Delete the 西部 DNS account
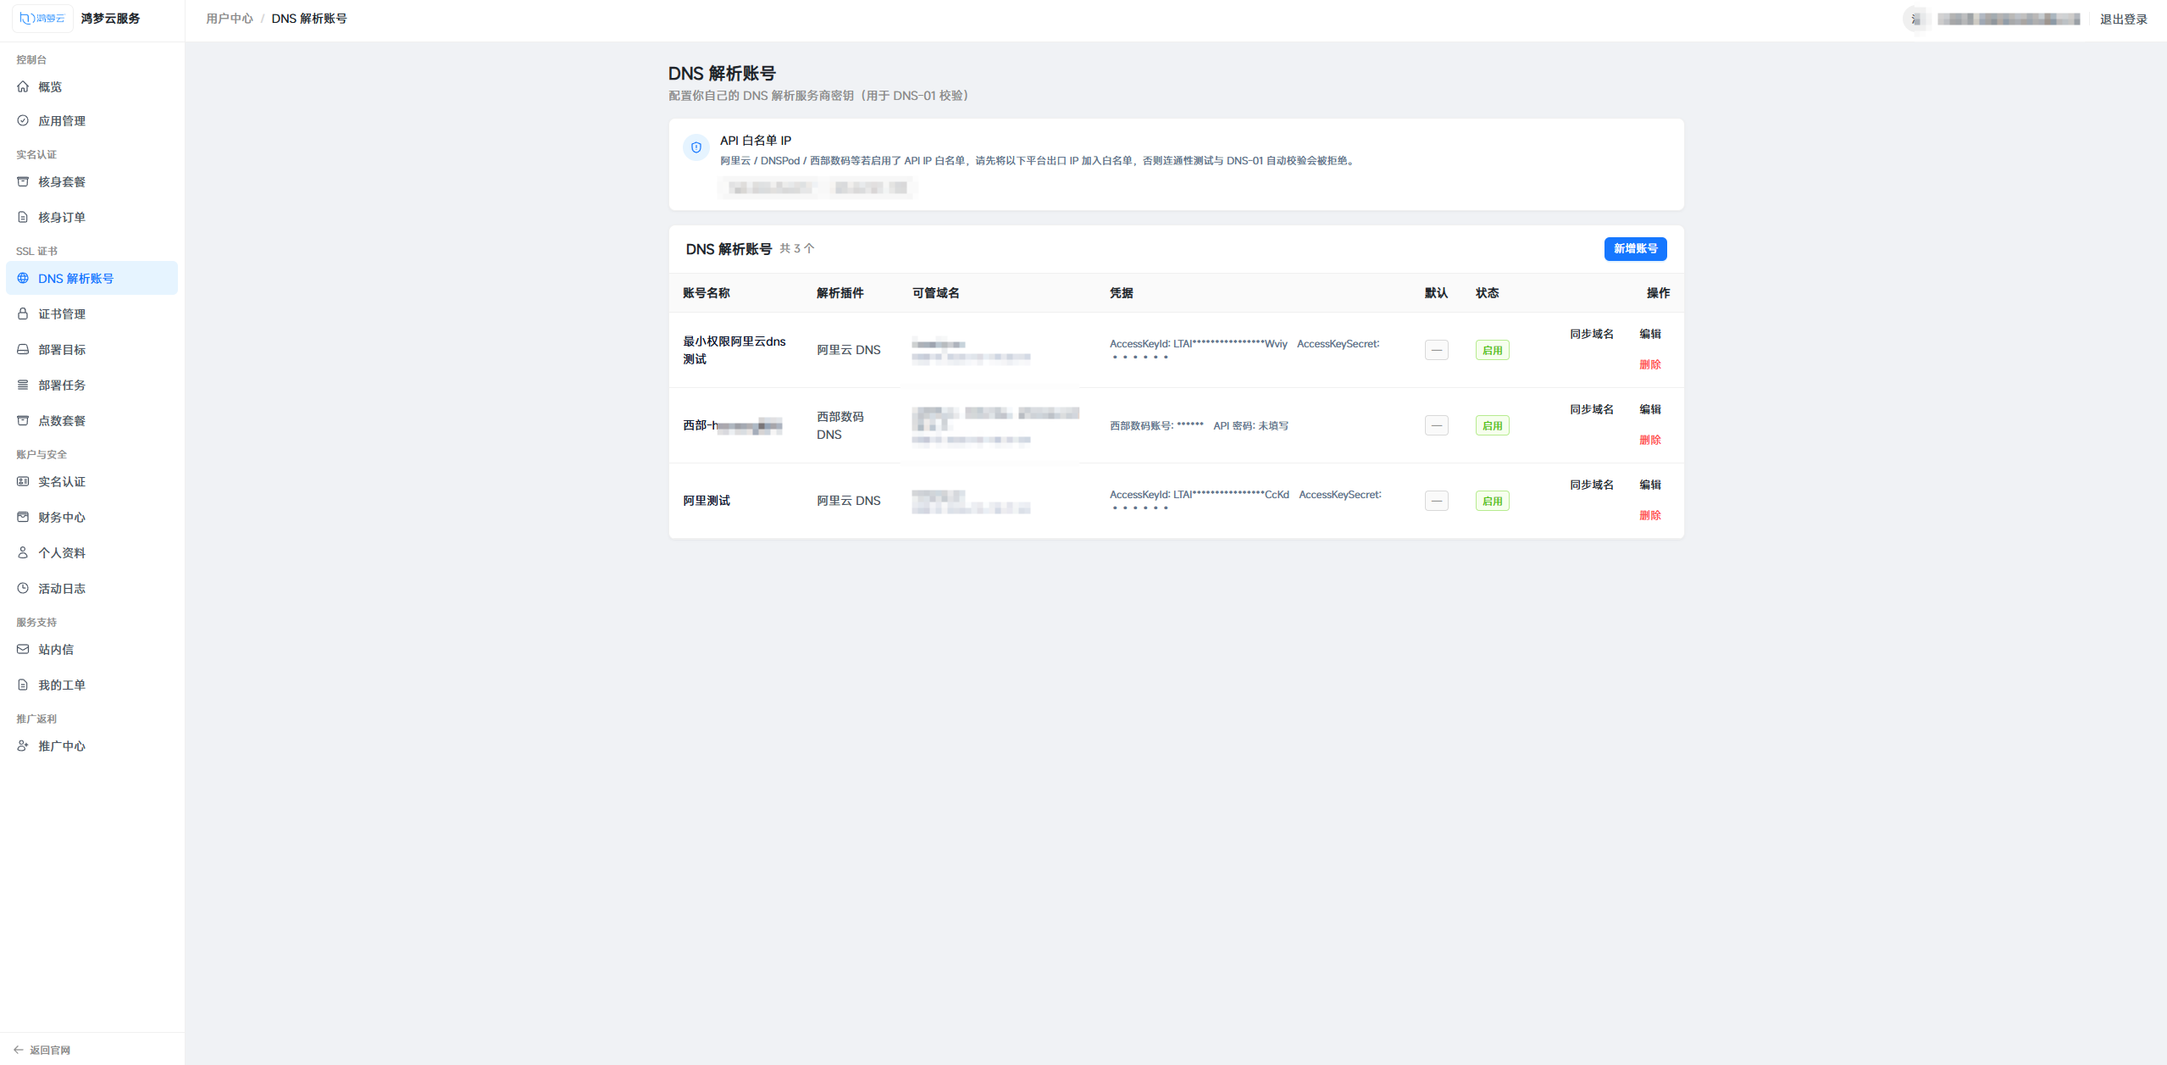2167x1065 pixels. click(1650, 440)
